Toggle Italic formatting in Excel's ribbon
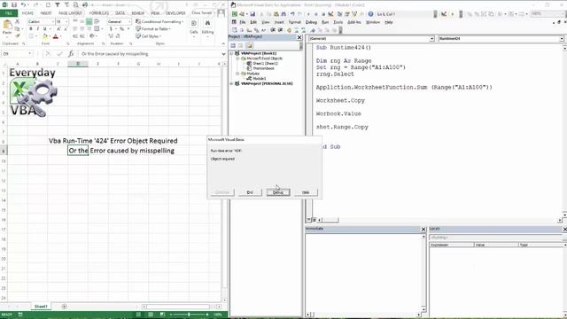This screenshot has height=319, width=567. point(37,29)
